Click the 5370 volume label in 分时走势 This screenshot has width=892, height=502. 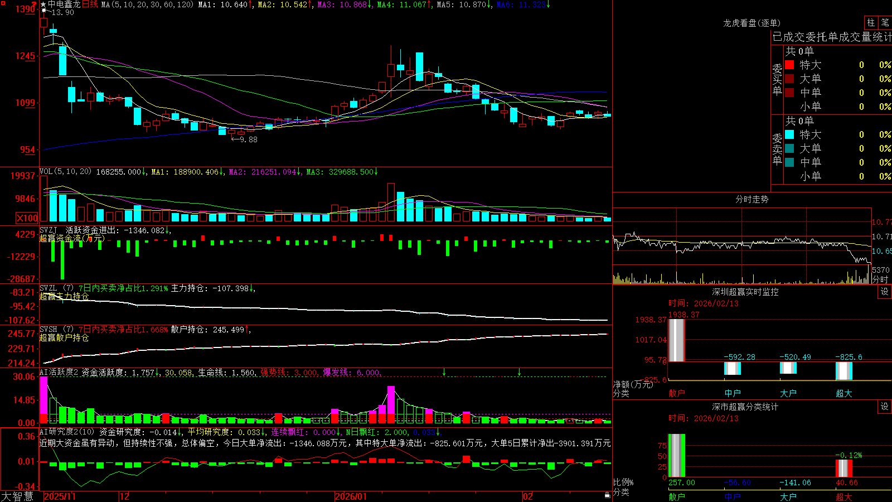881,270
